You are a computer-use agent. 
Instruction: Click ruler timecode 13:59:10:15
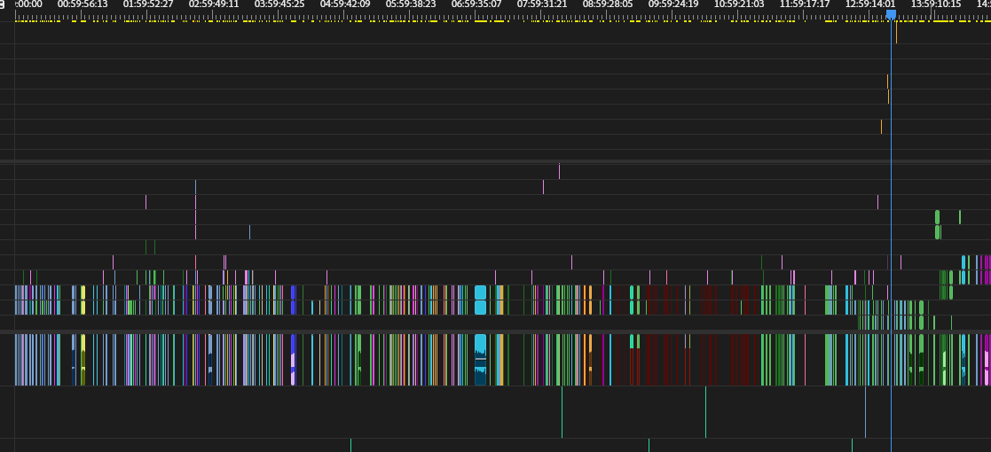coord(936,4)
